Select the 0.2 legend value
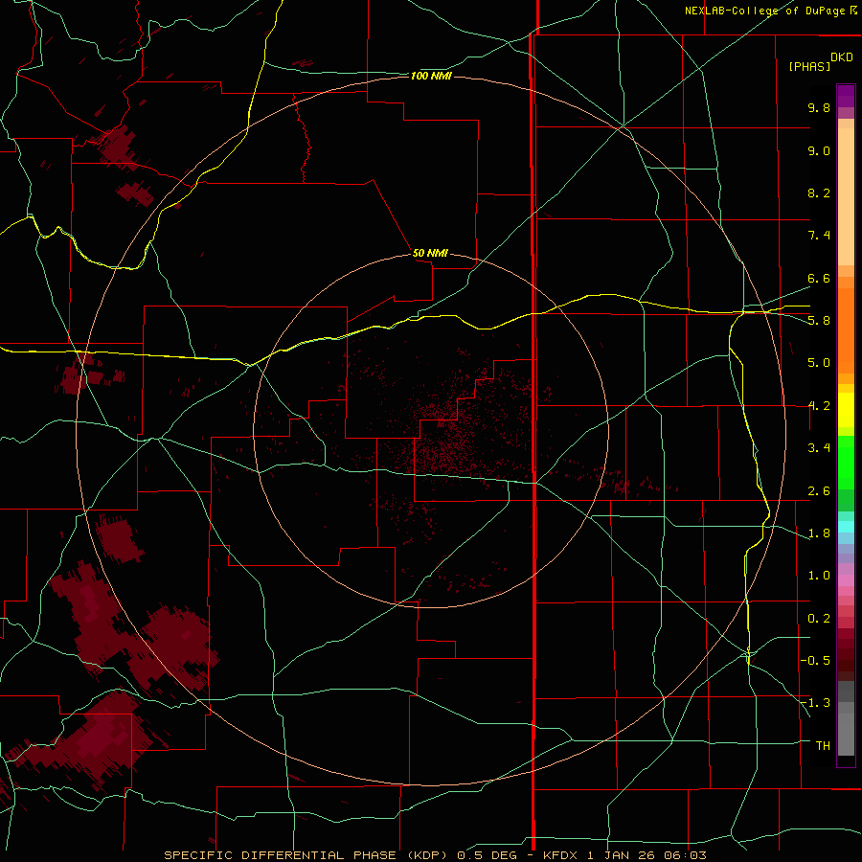 [x=819, y=619]
